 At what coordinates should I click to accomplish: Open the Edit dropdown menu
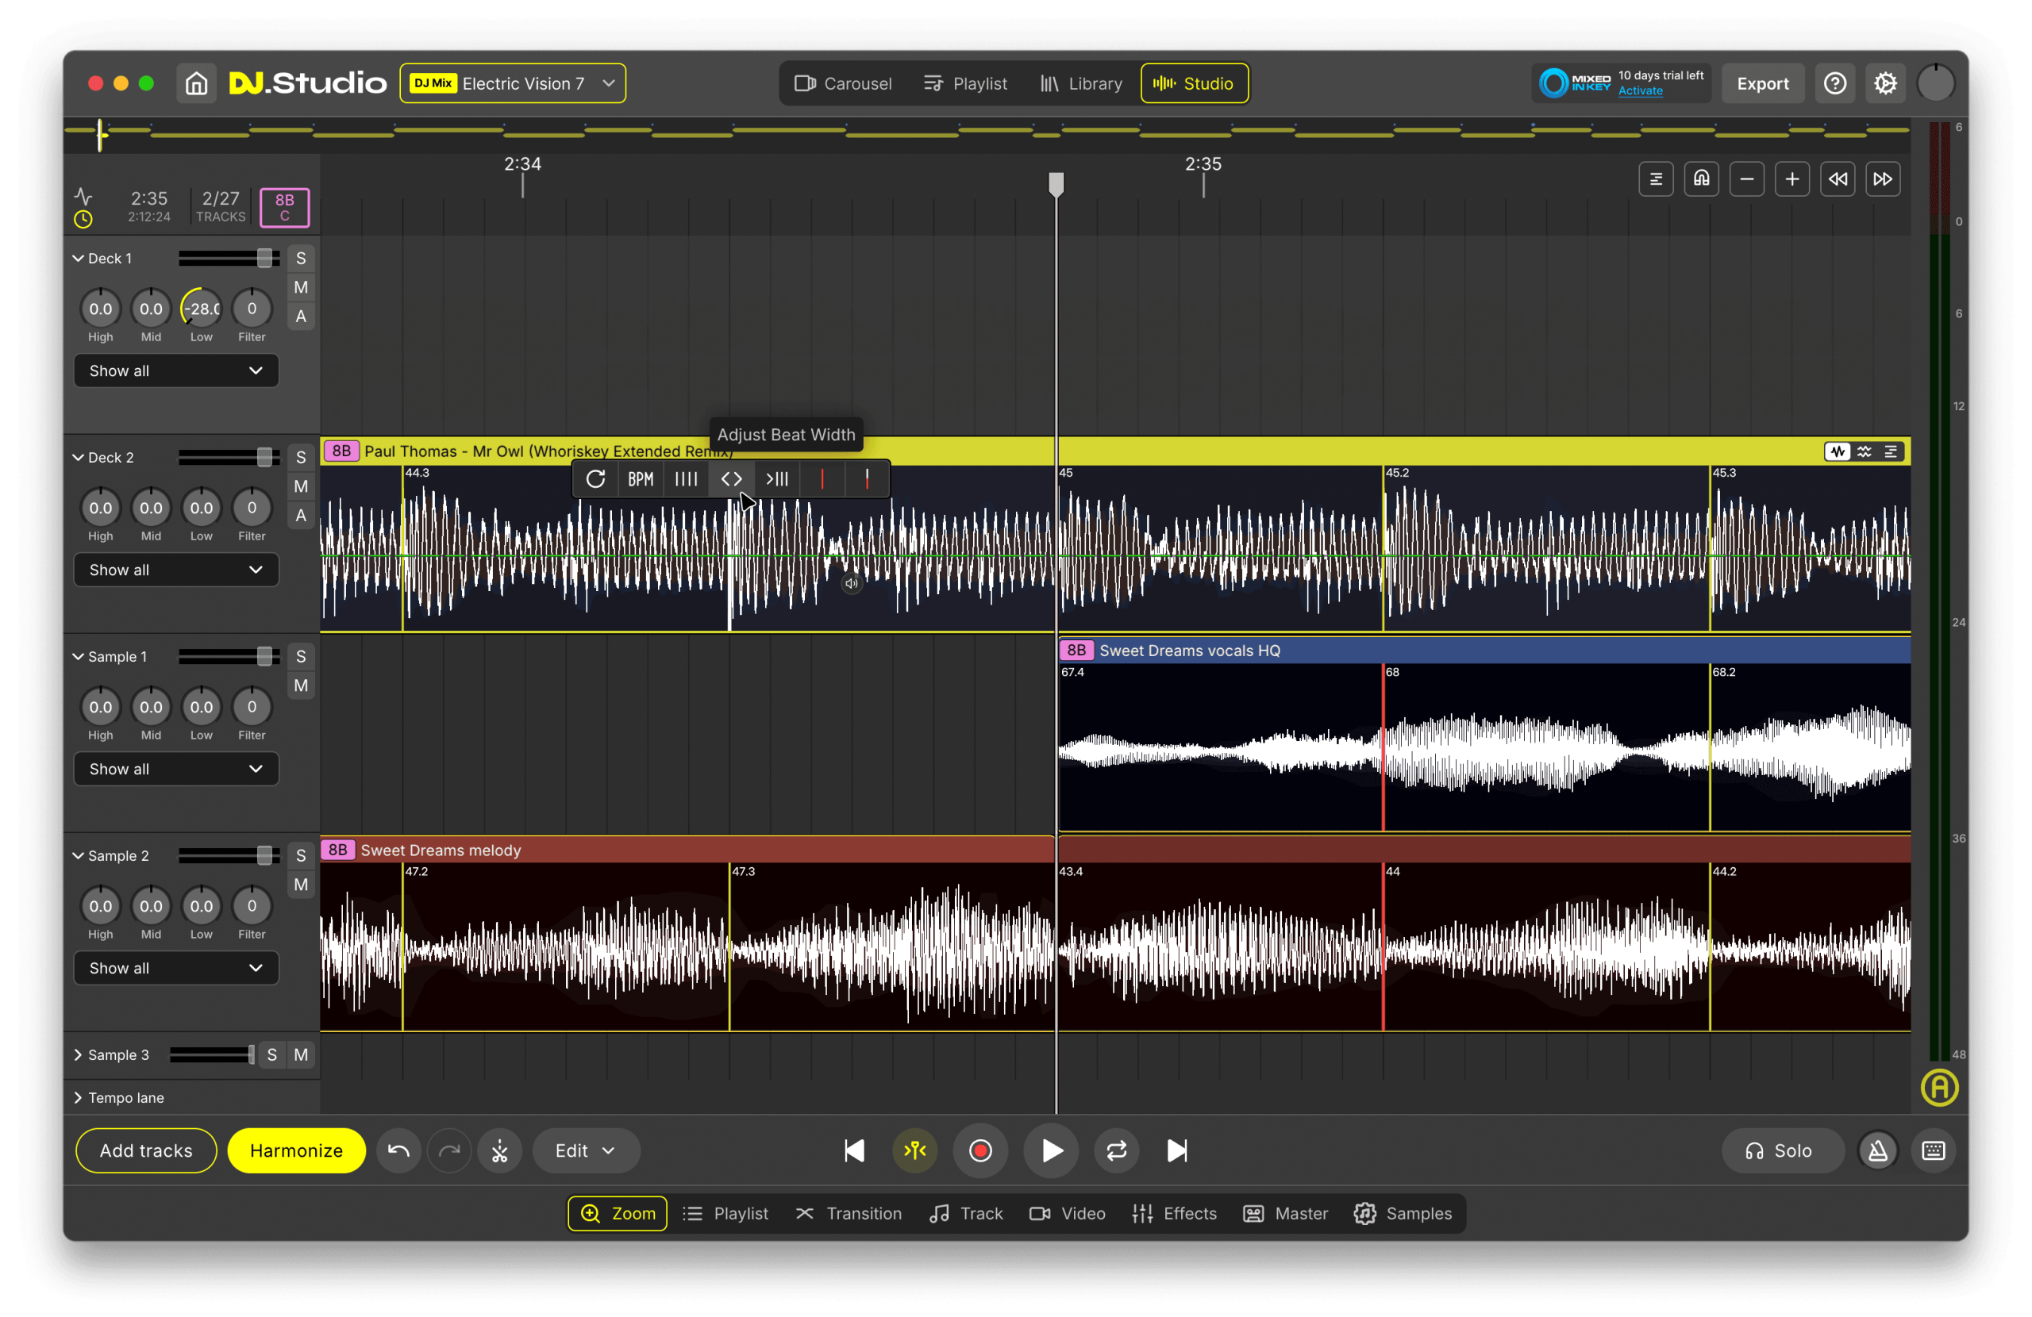(585, 1150)
